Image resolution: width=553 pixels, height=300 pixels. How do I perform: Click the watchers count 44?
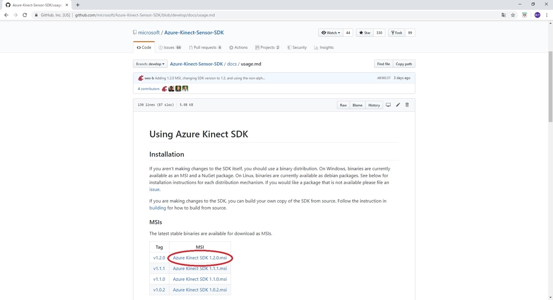pyautogui.click(x=348, y=33)
